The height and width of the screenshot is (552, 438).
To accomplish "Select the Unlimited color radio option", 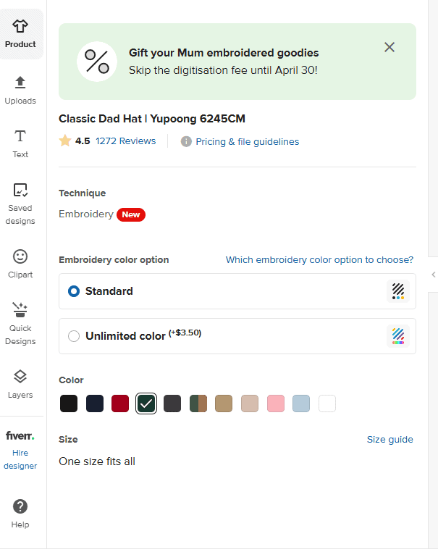I will [x=74, y=336].
